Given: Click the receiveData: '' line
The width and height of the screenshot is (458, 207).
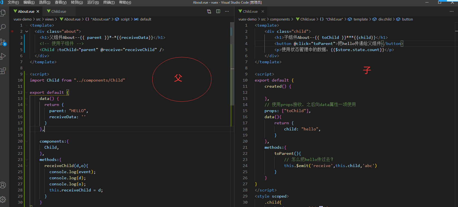Looking at the screenshot, I should 67,117.
